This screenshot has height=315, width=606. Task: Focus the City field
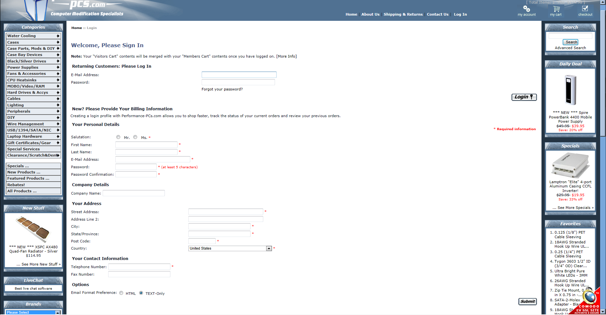click(x=219, y=226)
